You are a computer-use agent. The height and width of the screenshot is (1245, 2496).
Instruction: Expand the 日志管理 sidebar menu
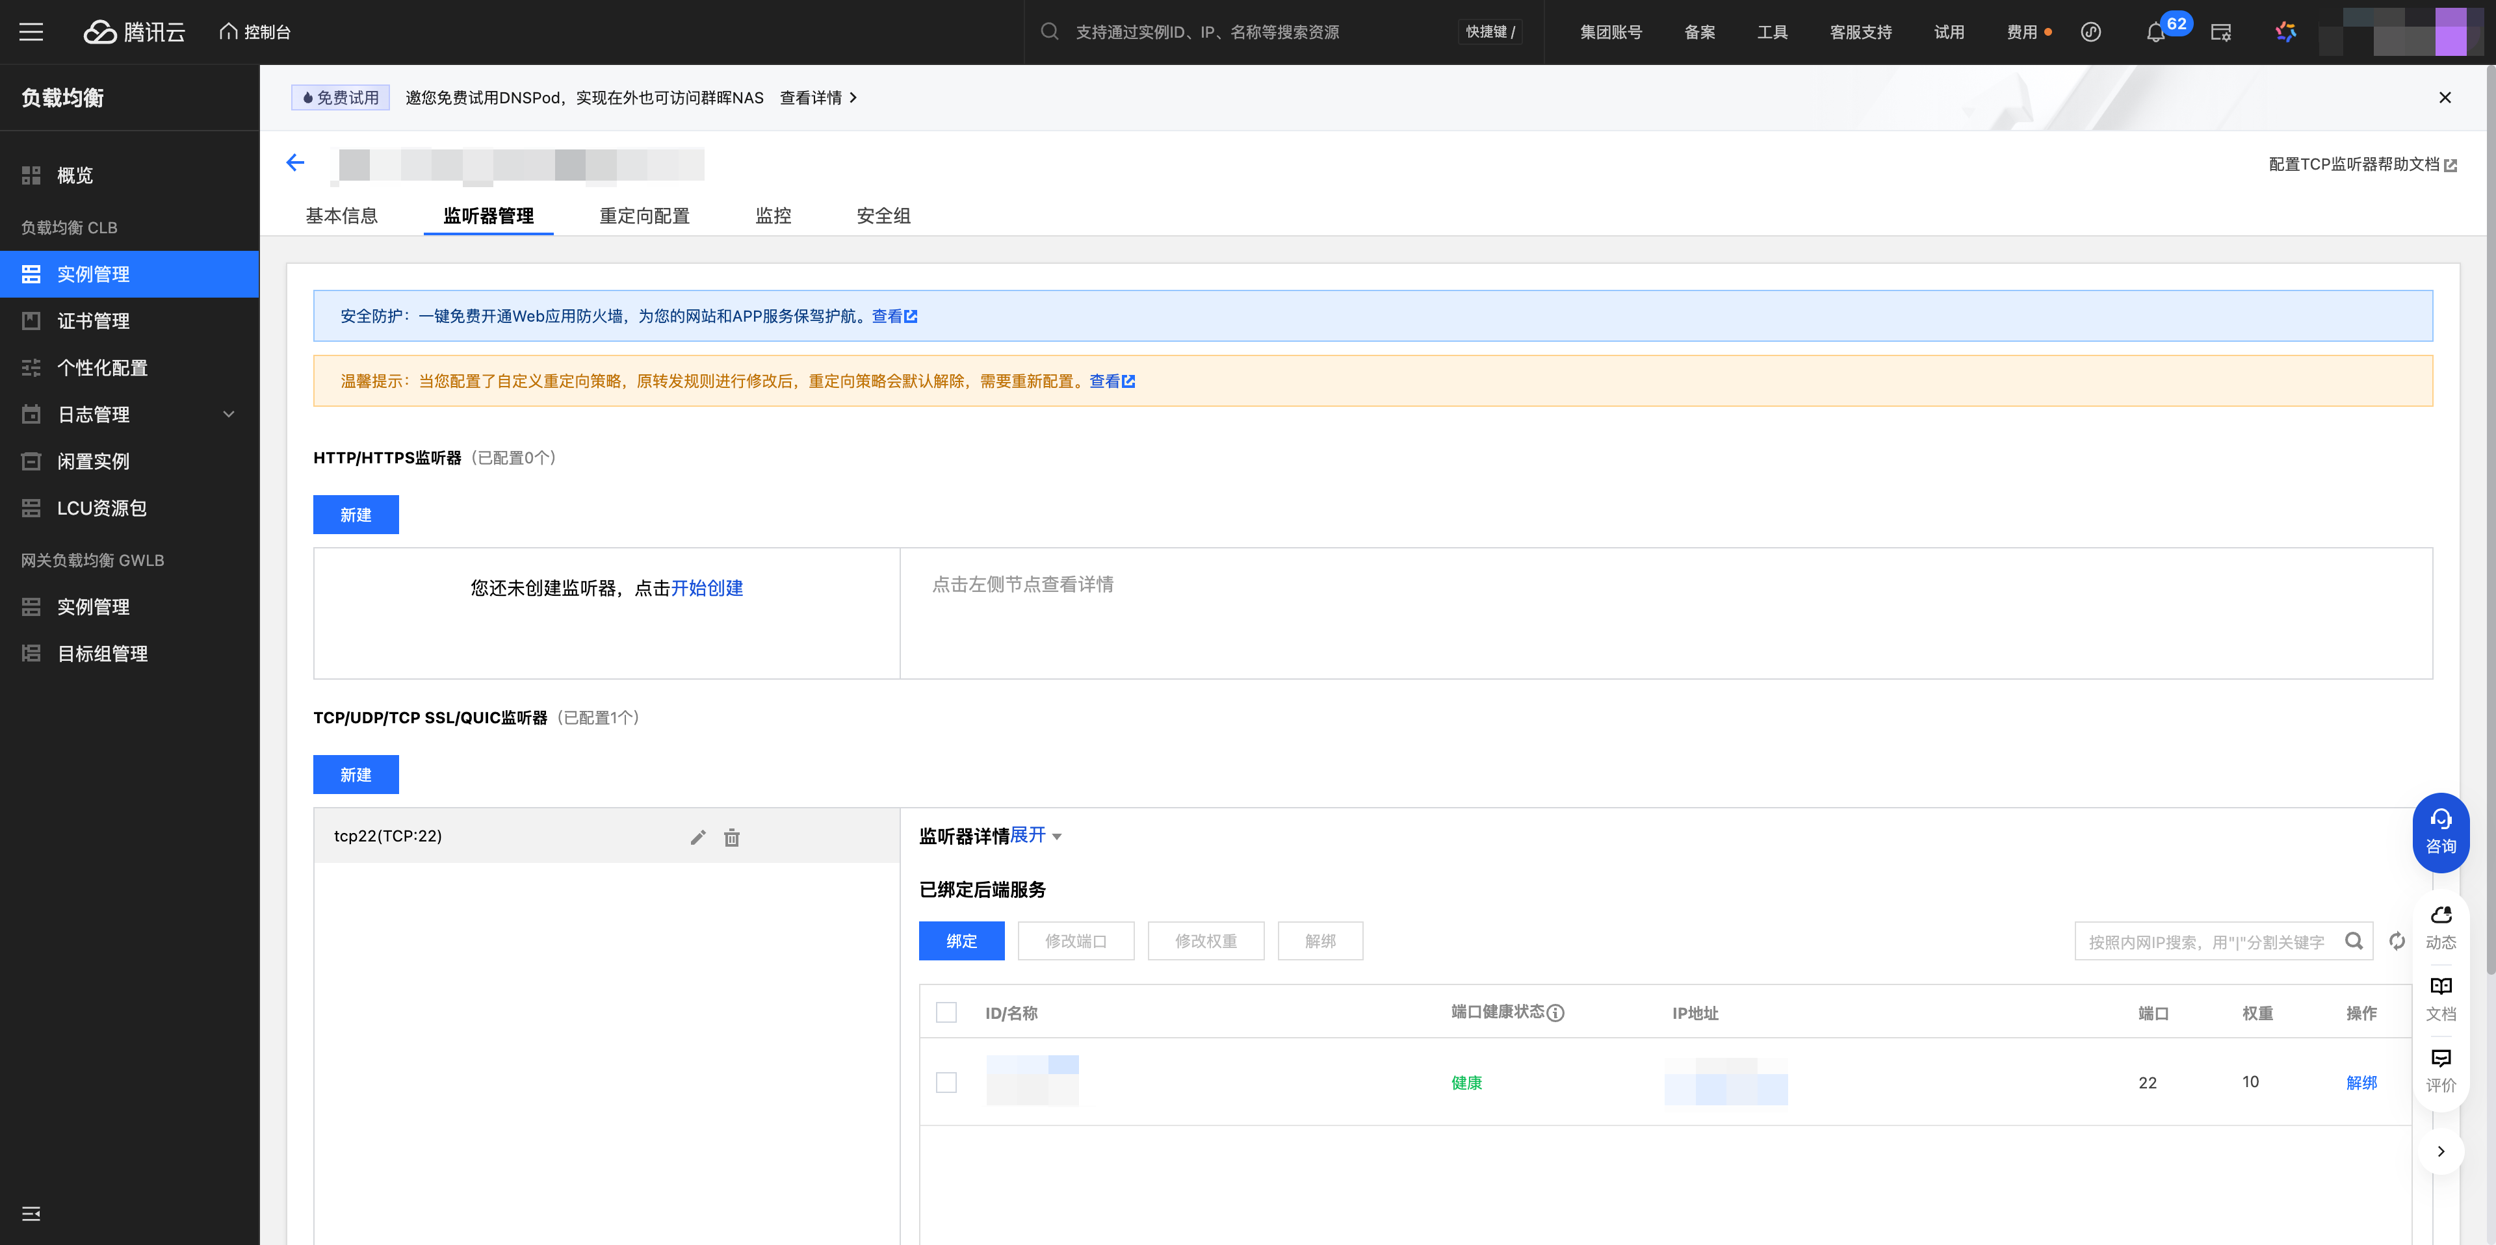point(130,415)
